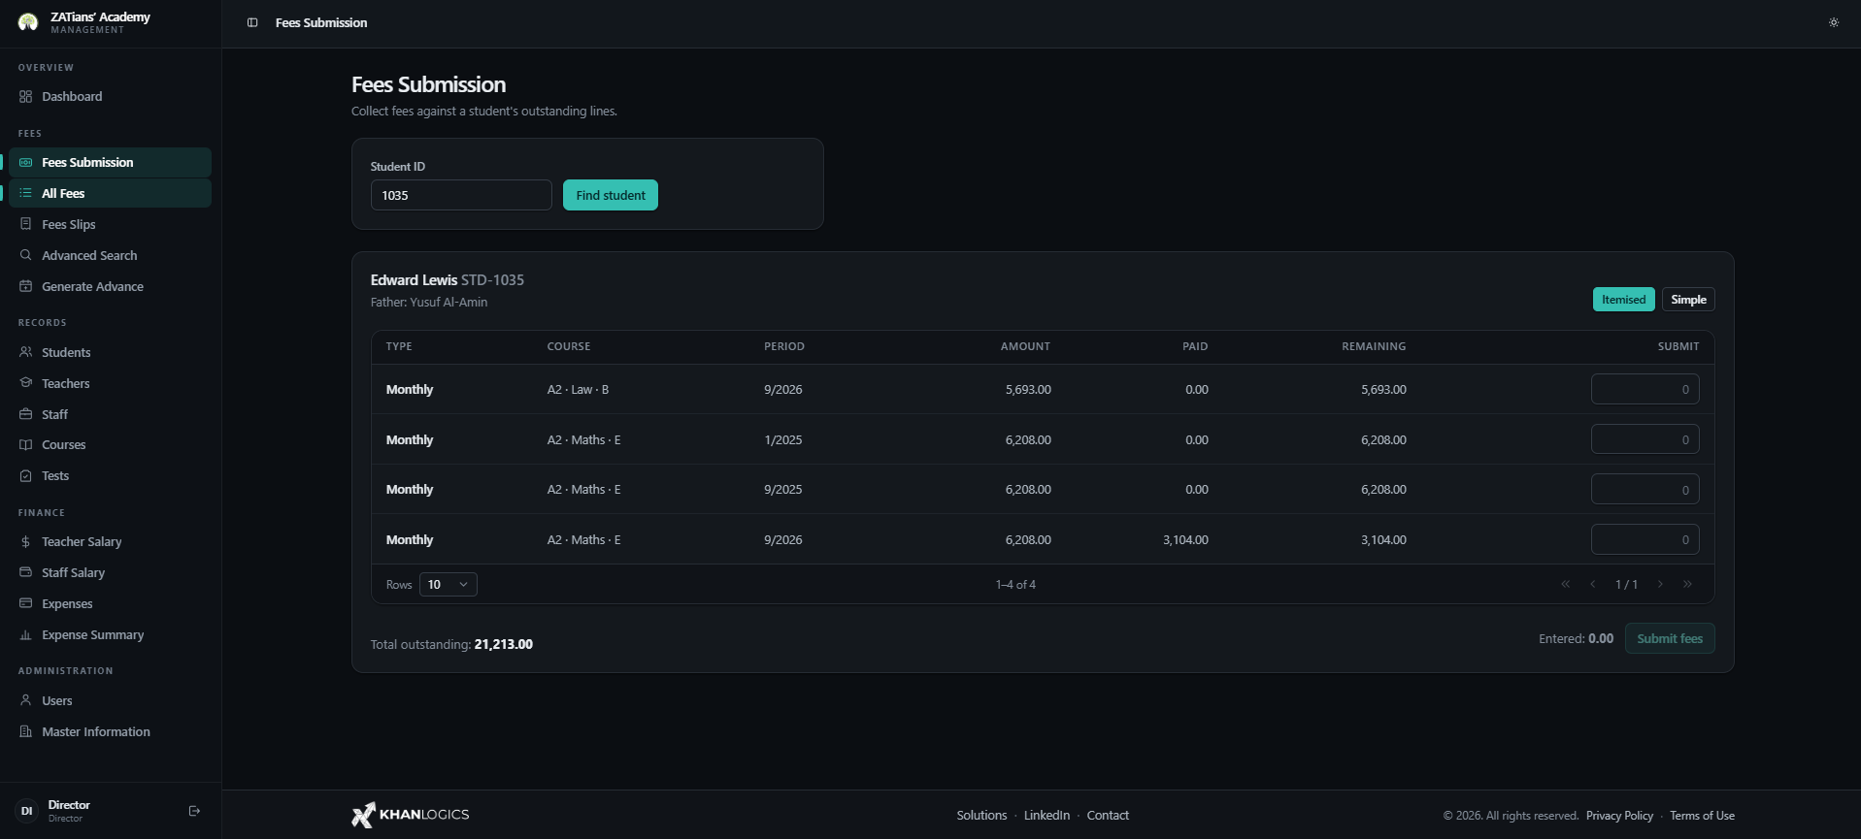This screenshot has height=839, width=1861.
Task: Open the LinkedIn footer link
Action: 1047,815
